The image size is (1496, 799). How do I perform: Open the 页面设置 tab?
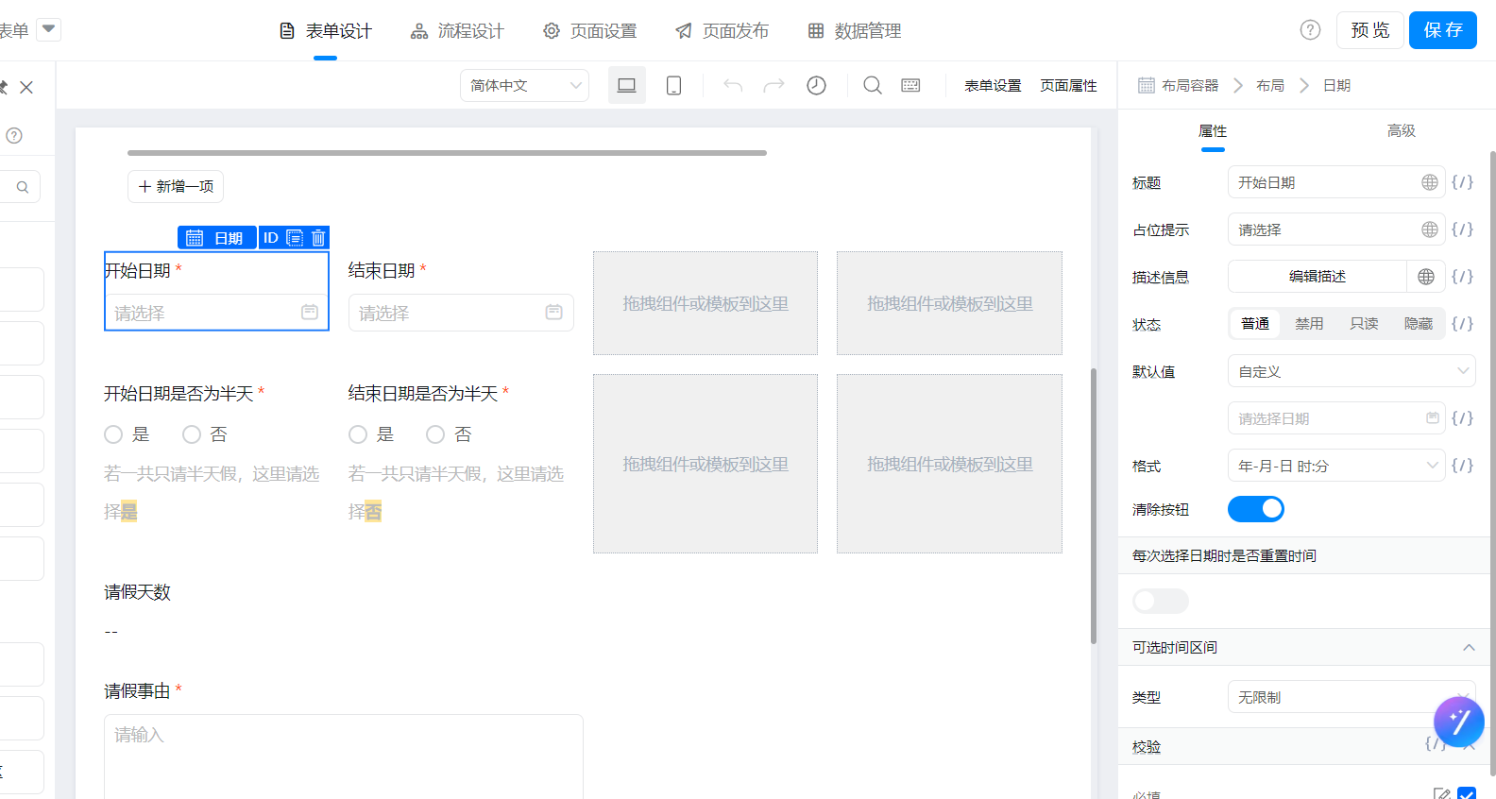point(589,31)
